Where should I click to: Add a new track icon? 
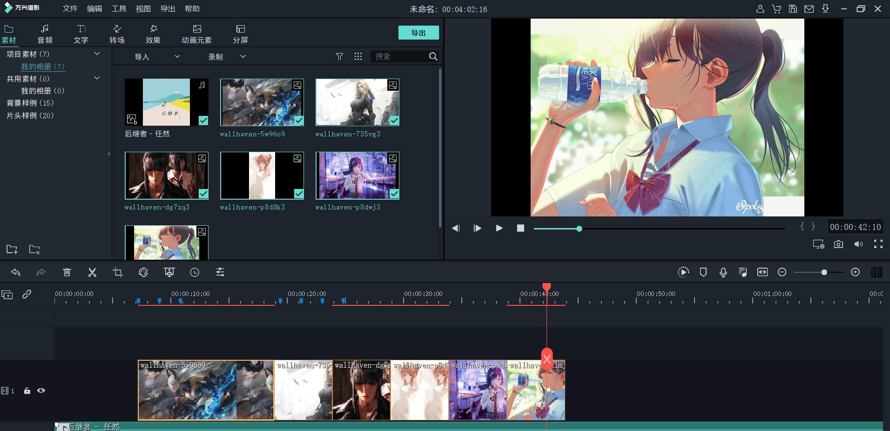click(x=7, y=295)
